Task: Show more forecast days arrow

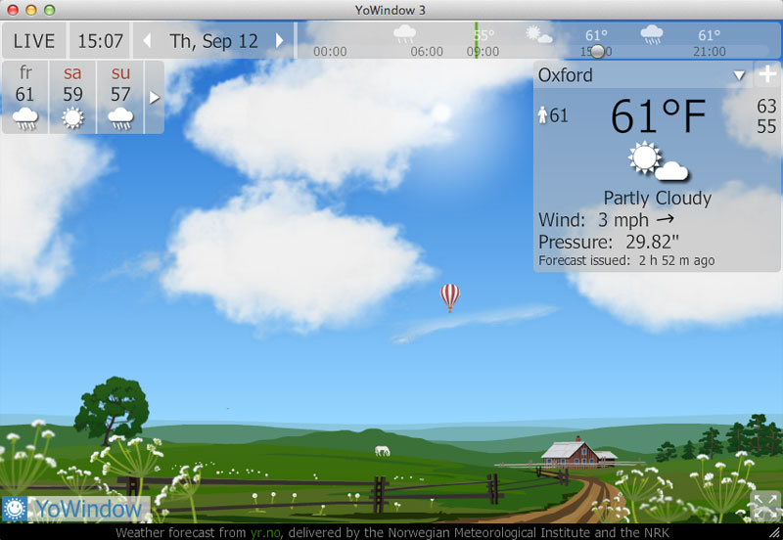Action: tap(155, 97)
